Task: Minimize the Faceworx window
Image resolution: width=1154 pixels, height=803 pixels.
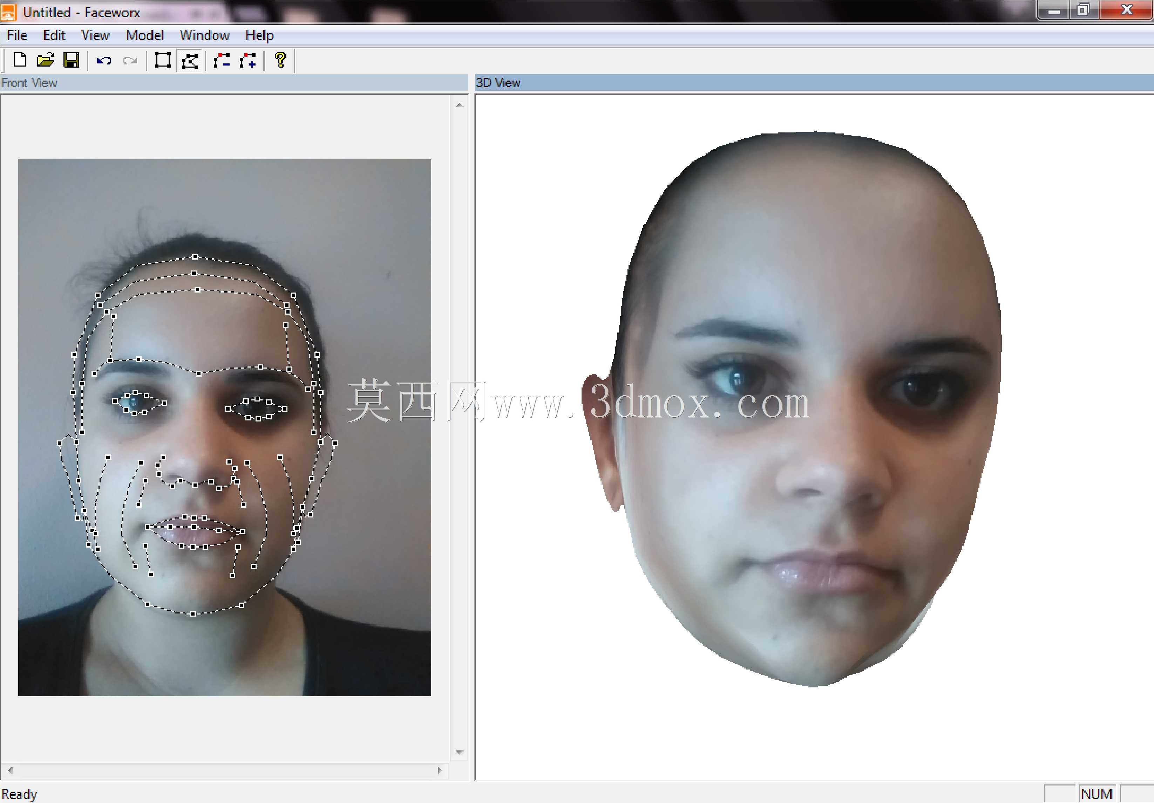Action: 1054,11
